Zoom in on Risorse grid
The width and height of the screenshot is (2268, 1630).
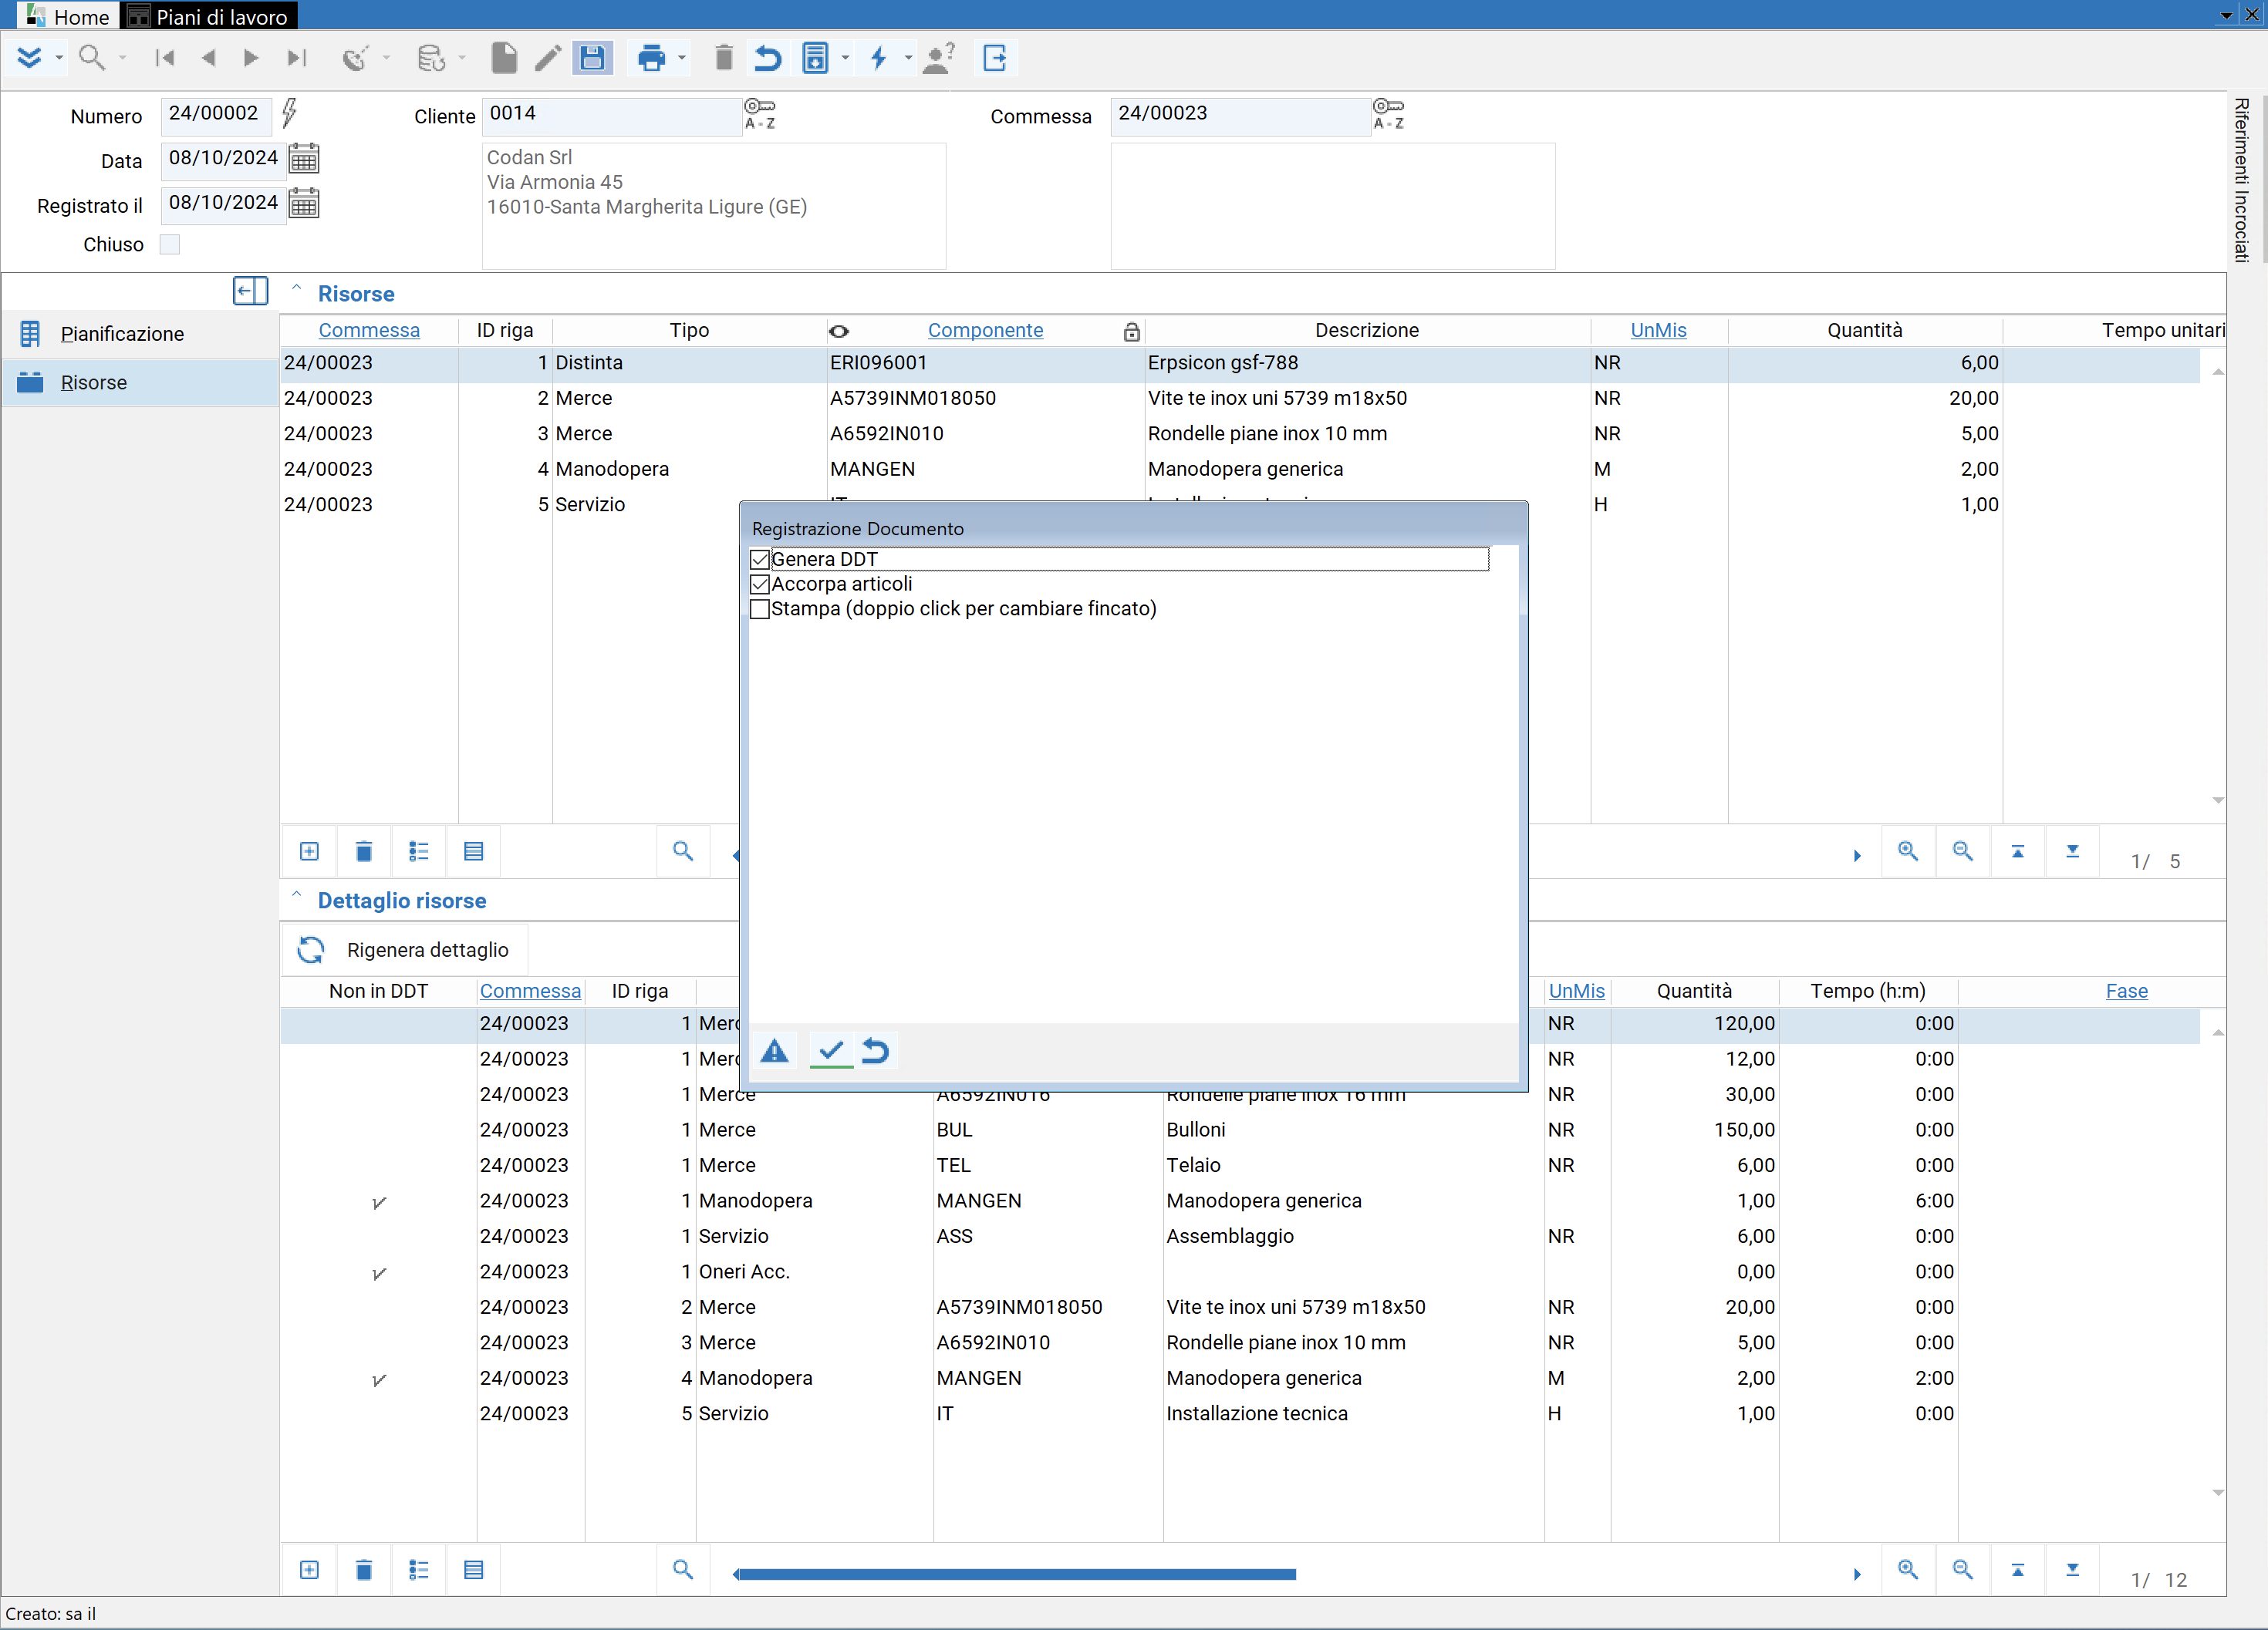pyautogui.click(x=1908, y=851)
